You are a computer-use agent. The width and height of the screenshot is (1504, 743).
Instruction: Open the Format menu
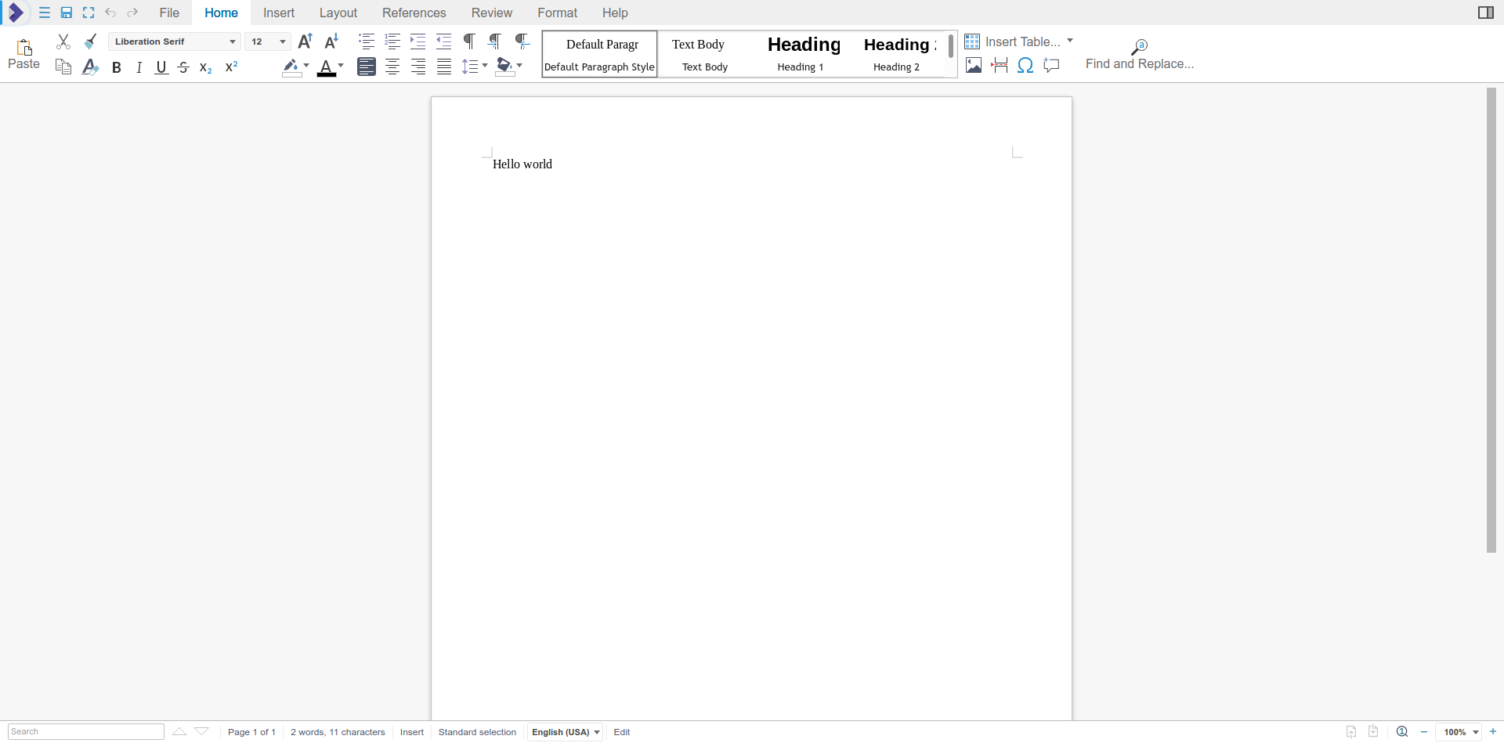pyautogui.click(x=557, y=13)
